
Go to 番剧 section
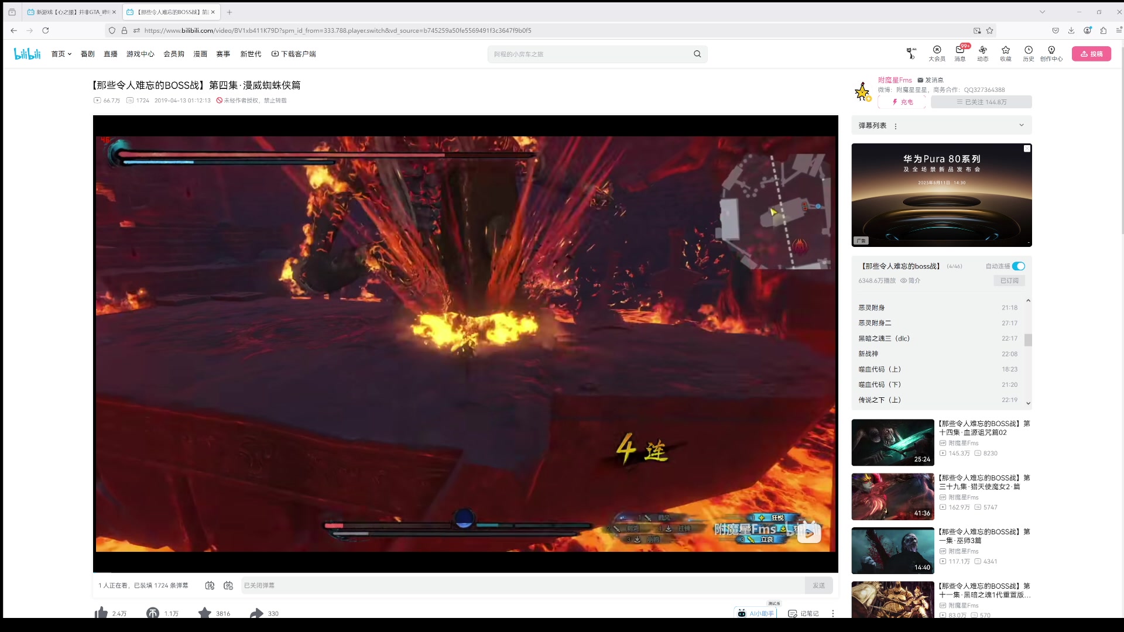pyautogui.click(x=87, y=54)
